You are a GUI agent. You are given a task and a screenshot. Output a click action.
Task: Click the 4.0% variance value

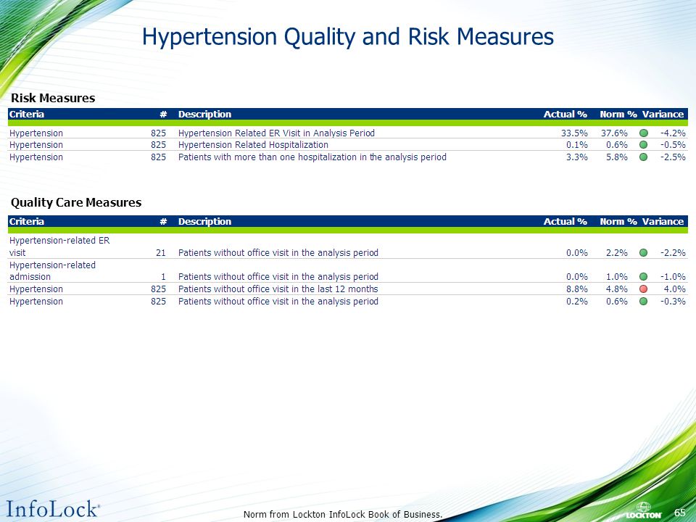pos(675,289)
